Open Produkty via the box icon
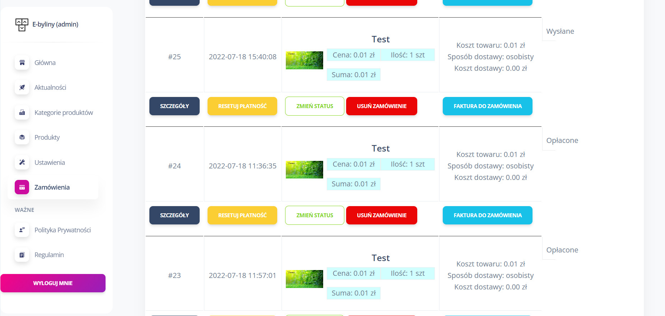 [x=22, y=137]
